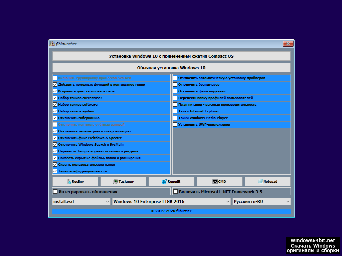This screenshot has height=256, width=342.
Task: Open Windows 10 Enterprise LTSB 2016 edition dropdown
Action: [171, 201]
